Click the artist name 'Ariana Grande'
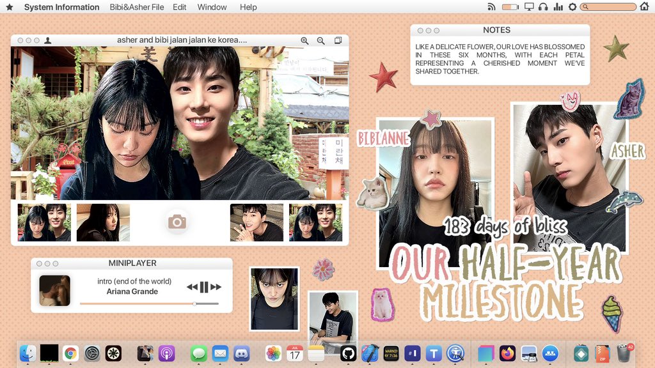655x368 pixels. pyautogui.click(x=132, y=291)
